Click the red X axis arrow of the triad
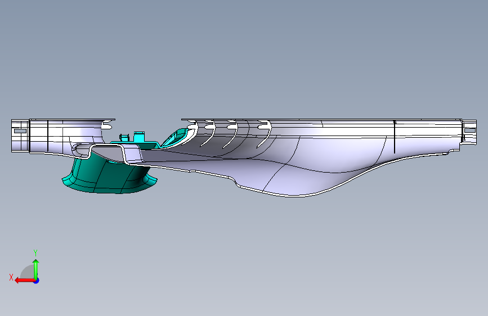Image resolution: width=488 pixels, height=316 pixels. click(24, 281)
